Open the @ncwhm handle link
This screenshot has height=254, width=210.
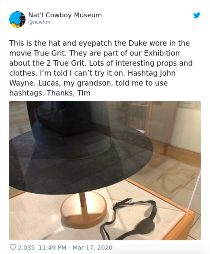pyautogui.click(x=39, y=22)
